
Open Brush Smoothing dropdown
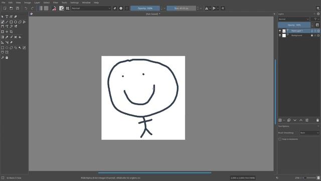tap(309, 133)
